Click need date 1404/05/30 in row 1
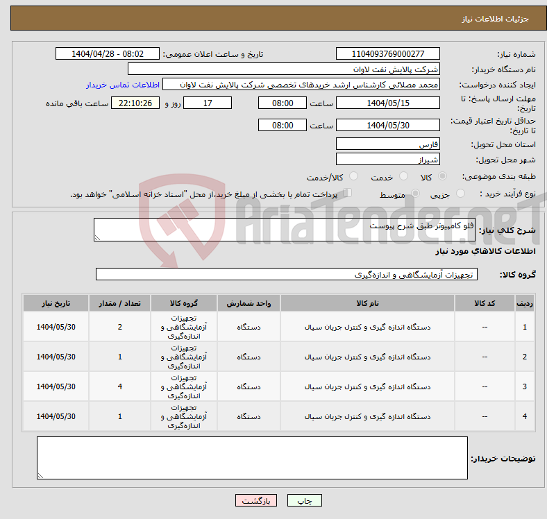Viewport: 547px width, 519px height. (56, 327)
